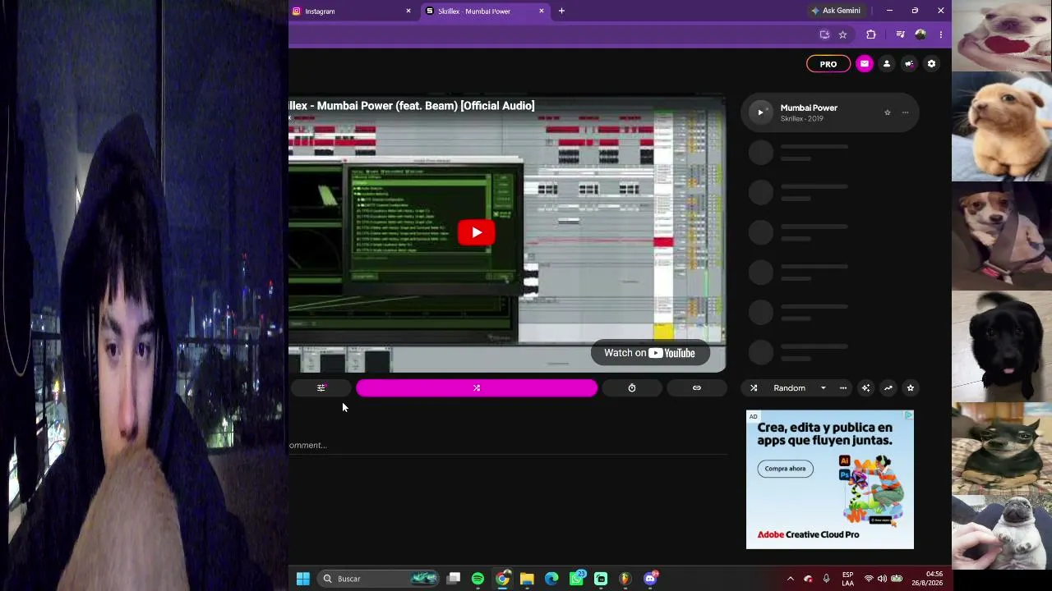Click the Compra ahora ad button
This screenshot has width=1052, height=591.
785,469
